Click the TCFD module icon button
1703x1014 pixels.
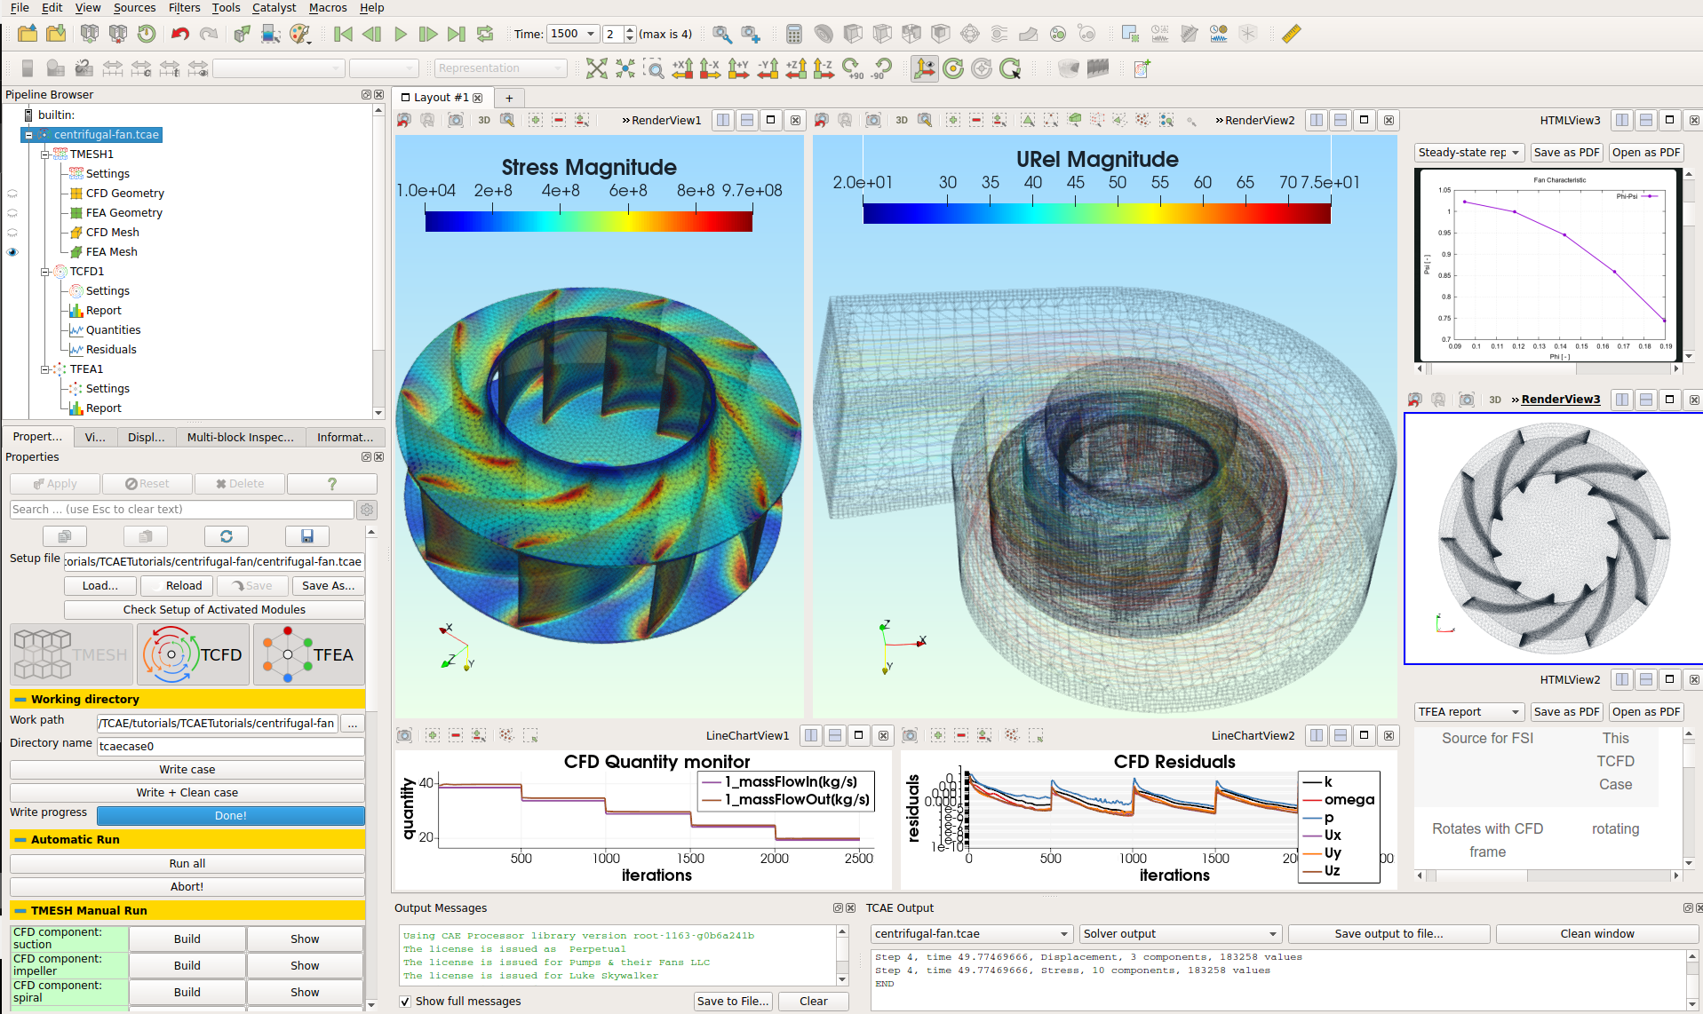tap(193, 654)
